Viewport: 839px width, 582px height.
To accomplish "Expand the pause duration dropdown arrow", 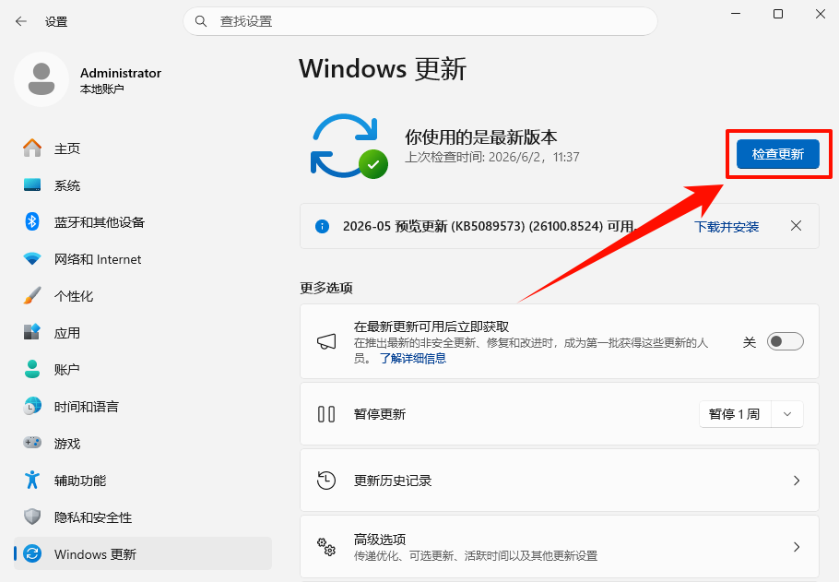I will [x=787, y=414].
